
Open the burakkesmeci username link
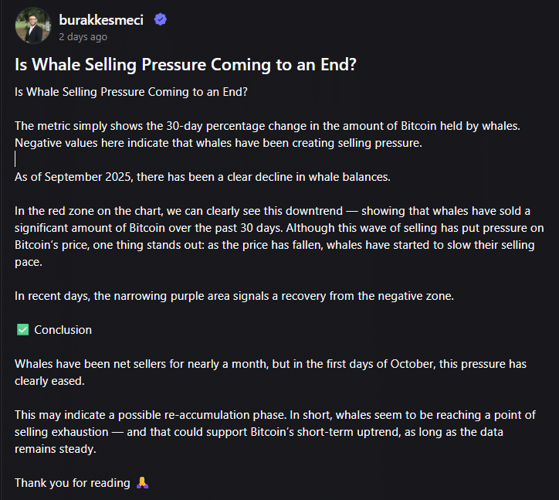pos(100,20)
